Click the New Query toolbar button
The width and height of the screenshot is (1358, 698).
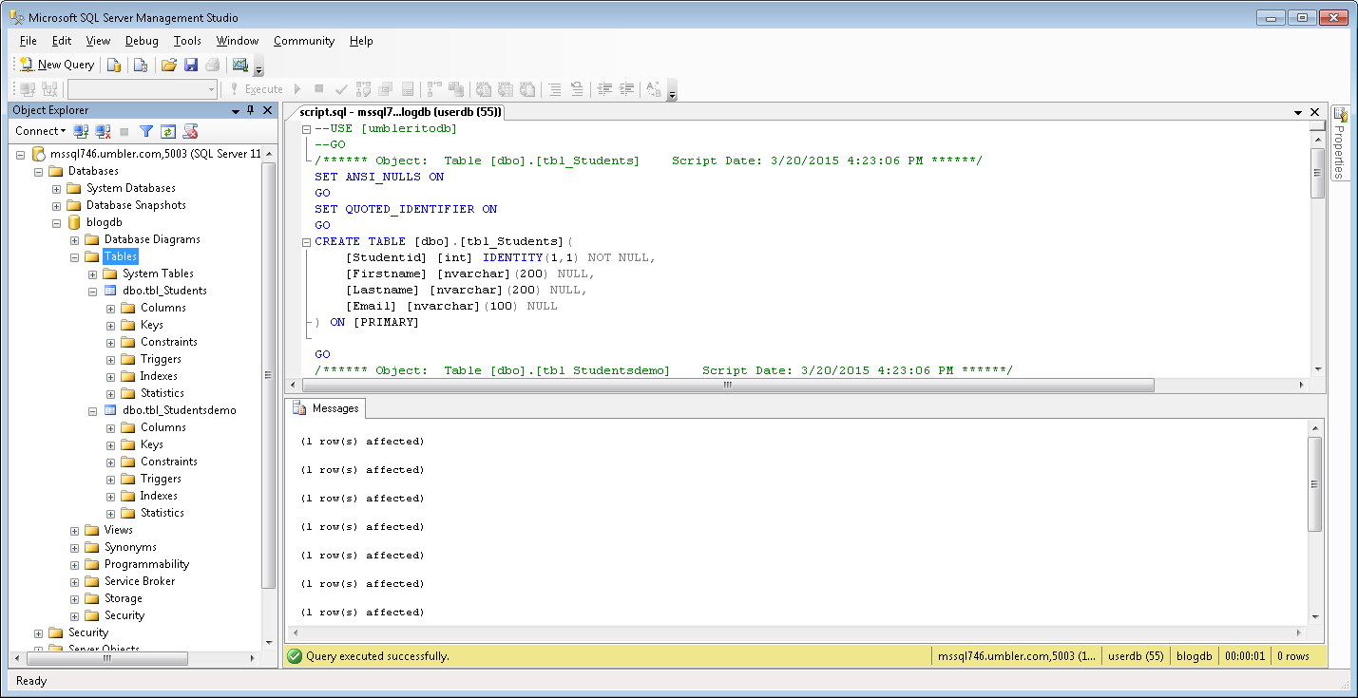coord(57,65)
